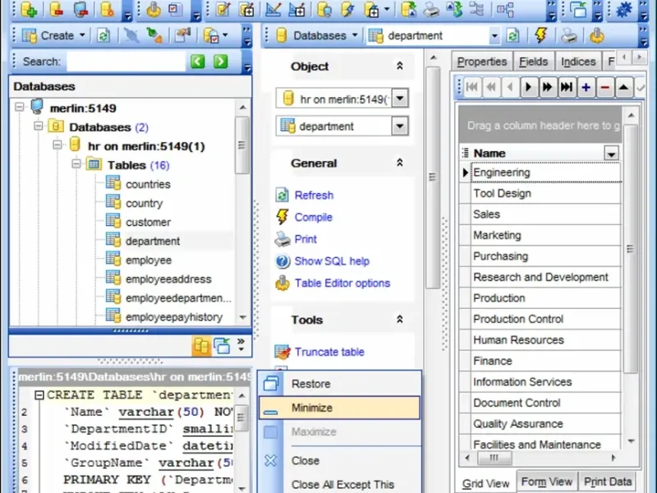Click the delete record minus button

click(604, 87)
